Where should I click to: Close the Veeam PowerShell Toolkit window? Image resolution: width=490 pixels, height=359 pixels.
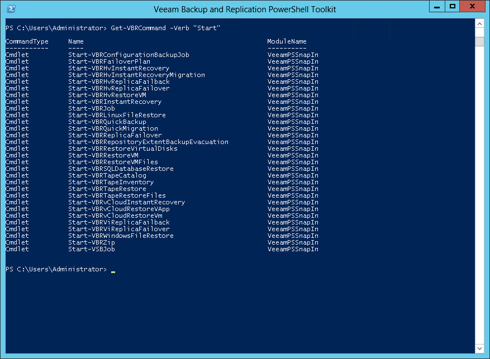click(472, 6)
